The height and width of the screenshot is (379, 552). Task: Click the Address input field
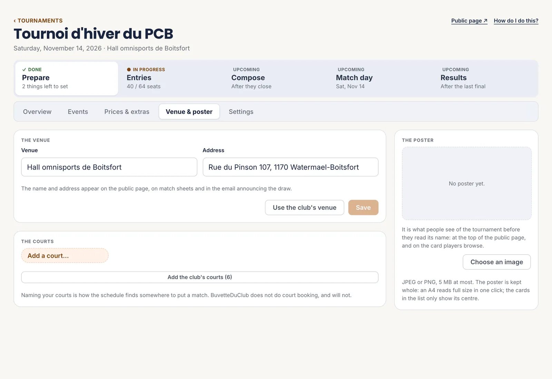pos(290,167)
